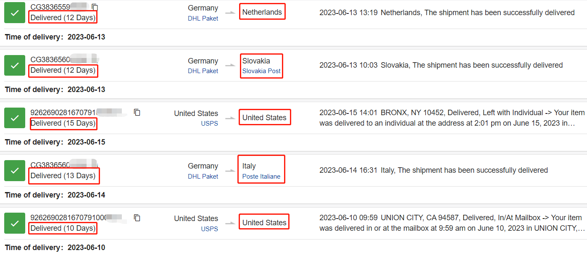
Task: Open the Poste Italiane carrier link
Action: click(x=261, y=177)
